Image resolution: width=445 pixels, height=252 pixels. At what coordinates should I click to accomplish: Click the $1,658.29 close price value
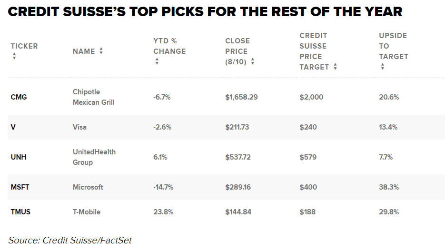tap(241, 97)
